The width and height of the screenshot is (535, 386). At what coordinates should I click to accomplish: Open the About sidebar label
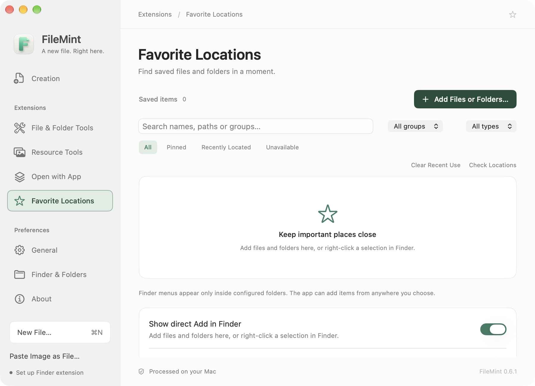coord(42,299)
